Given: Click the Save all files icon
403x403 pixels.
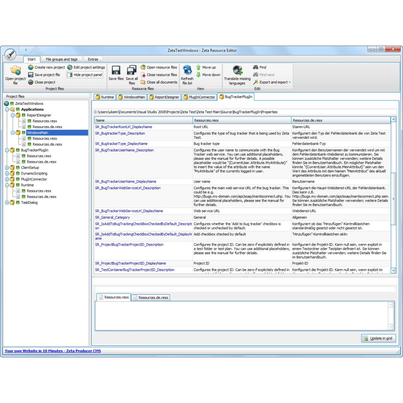Looking at the screenshot, I should point(132,70).
